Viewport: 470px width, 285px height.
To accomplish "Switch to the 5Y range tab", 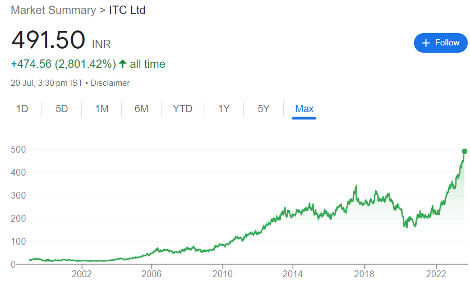I will tap(264, 109).
